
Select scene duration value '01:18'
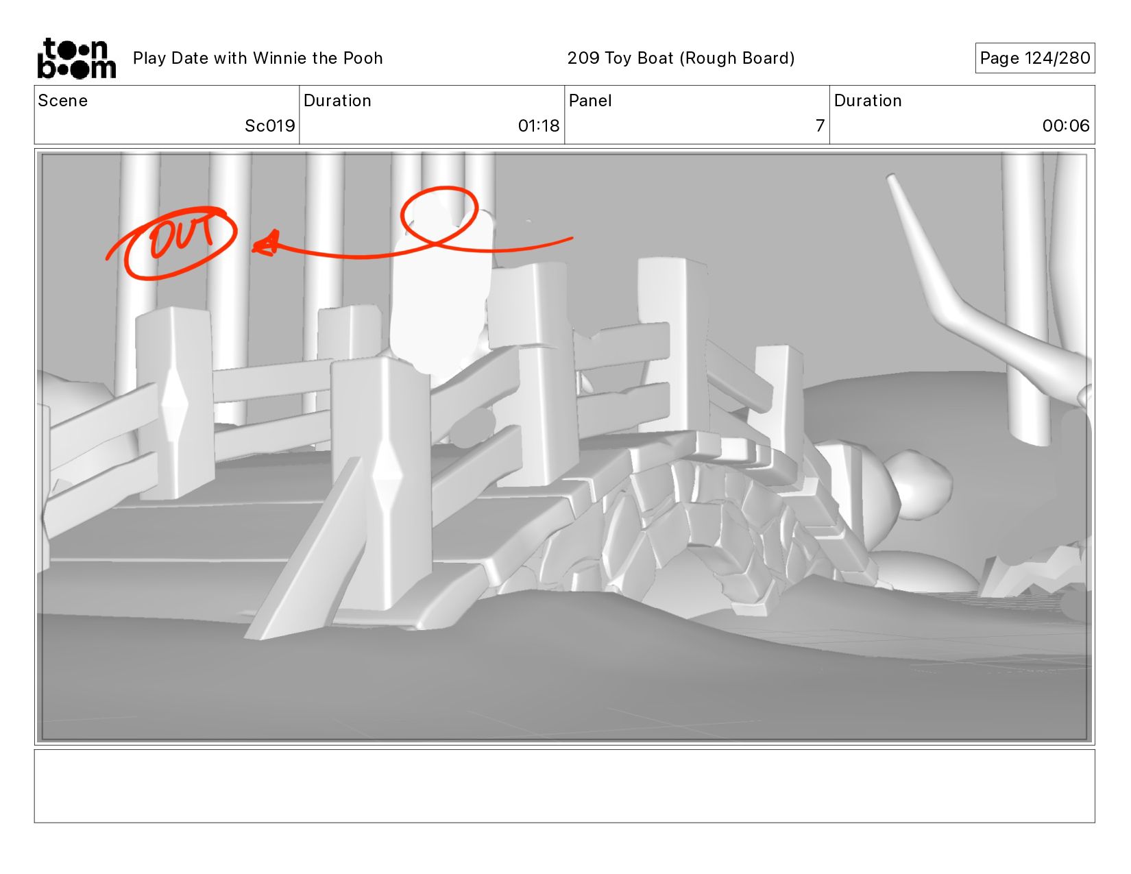(x=539, y=126)
